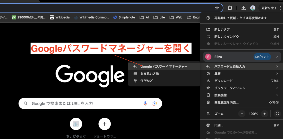This screenshot has width=283, height=139.
Task: Open Google Lens image search icon
Action: pos(155,103)
